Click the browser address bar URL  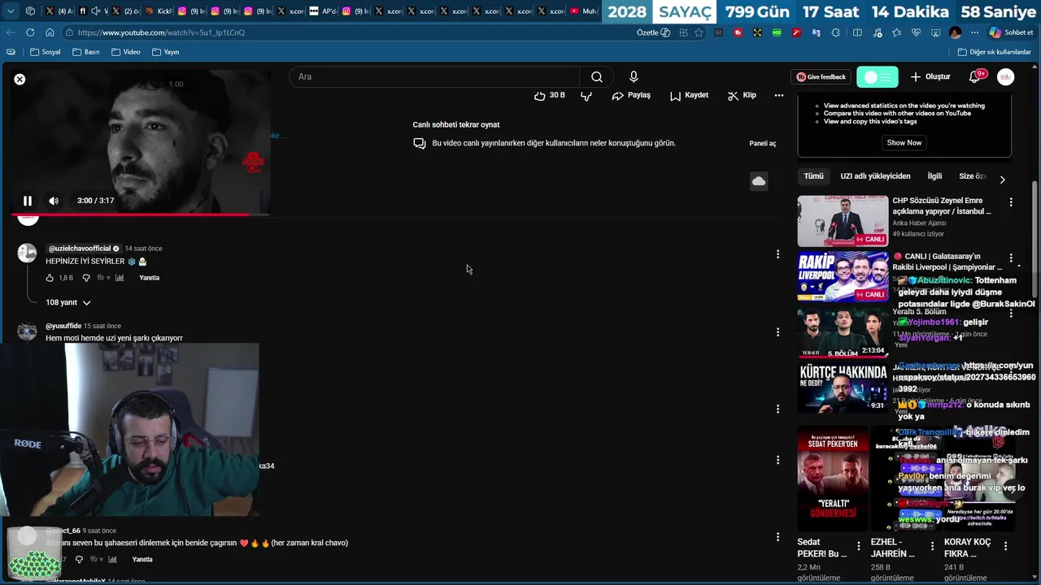pos(162,32)
